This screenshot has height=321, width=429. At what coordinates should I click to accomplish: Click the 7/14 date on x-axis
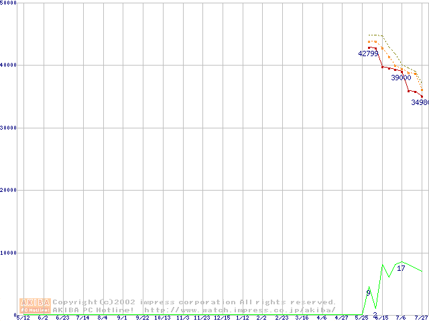point(82,318)
